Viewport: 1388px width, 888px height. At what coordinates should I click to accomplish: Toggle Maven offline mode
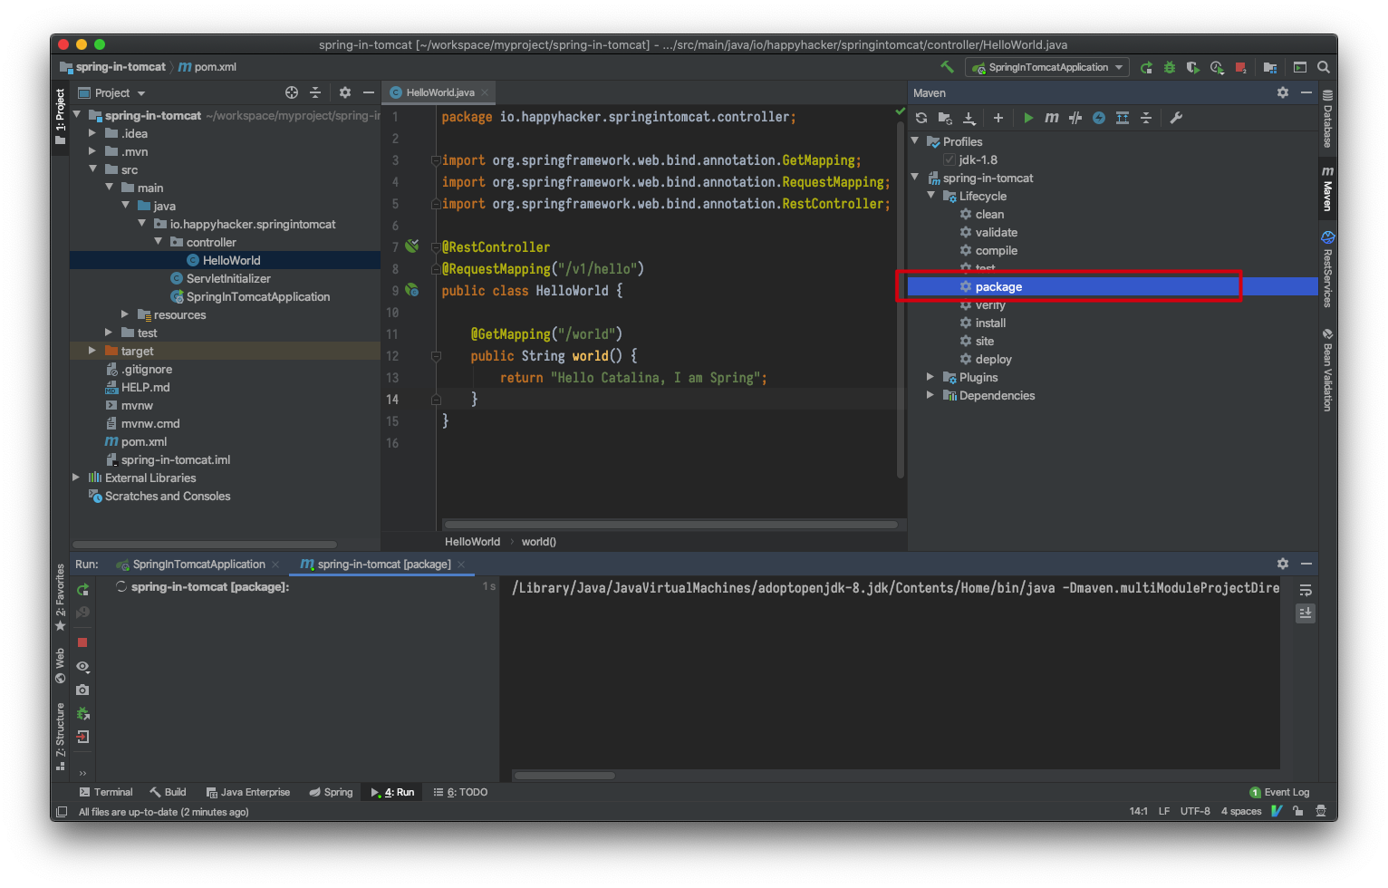tap(1075, 118)
